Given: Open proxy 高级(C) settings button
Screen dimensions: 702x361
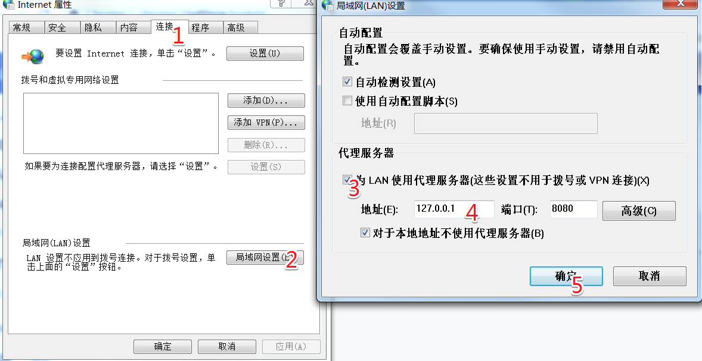Looking at the screenshot, I should [639, 211].
